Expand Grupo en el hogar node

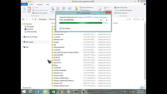22,37
